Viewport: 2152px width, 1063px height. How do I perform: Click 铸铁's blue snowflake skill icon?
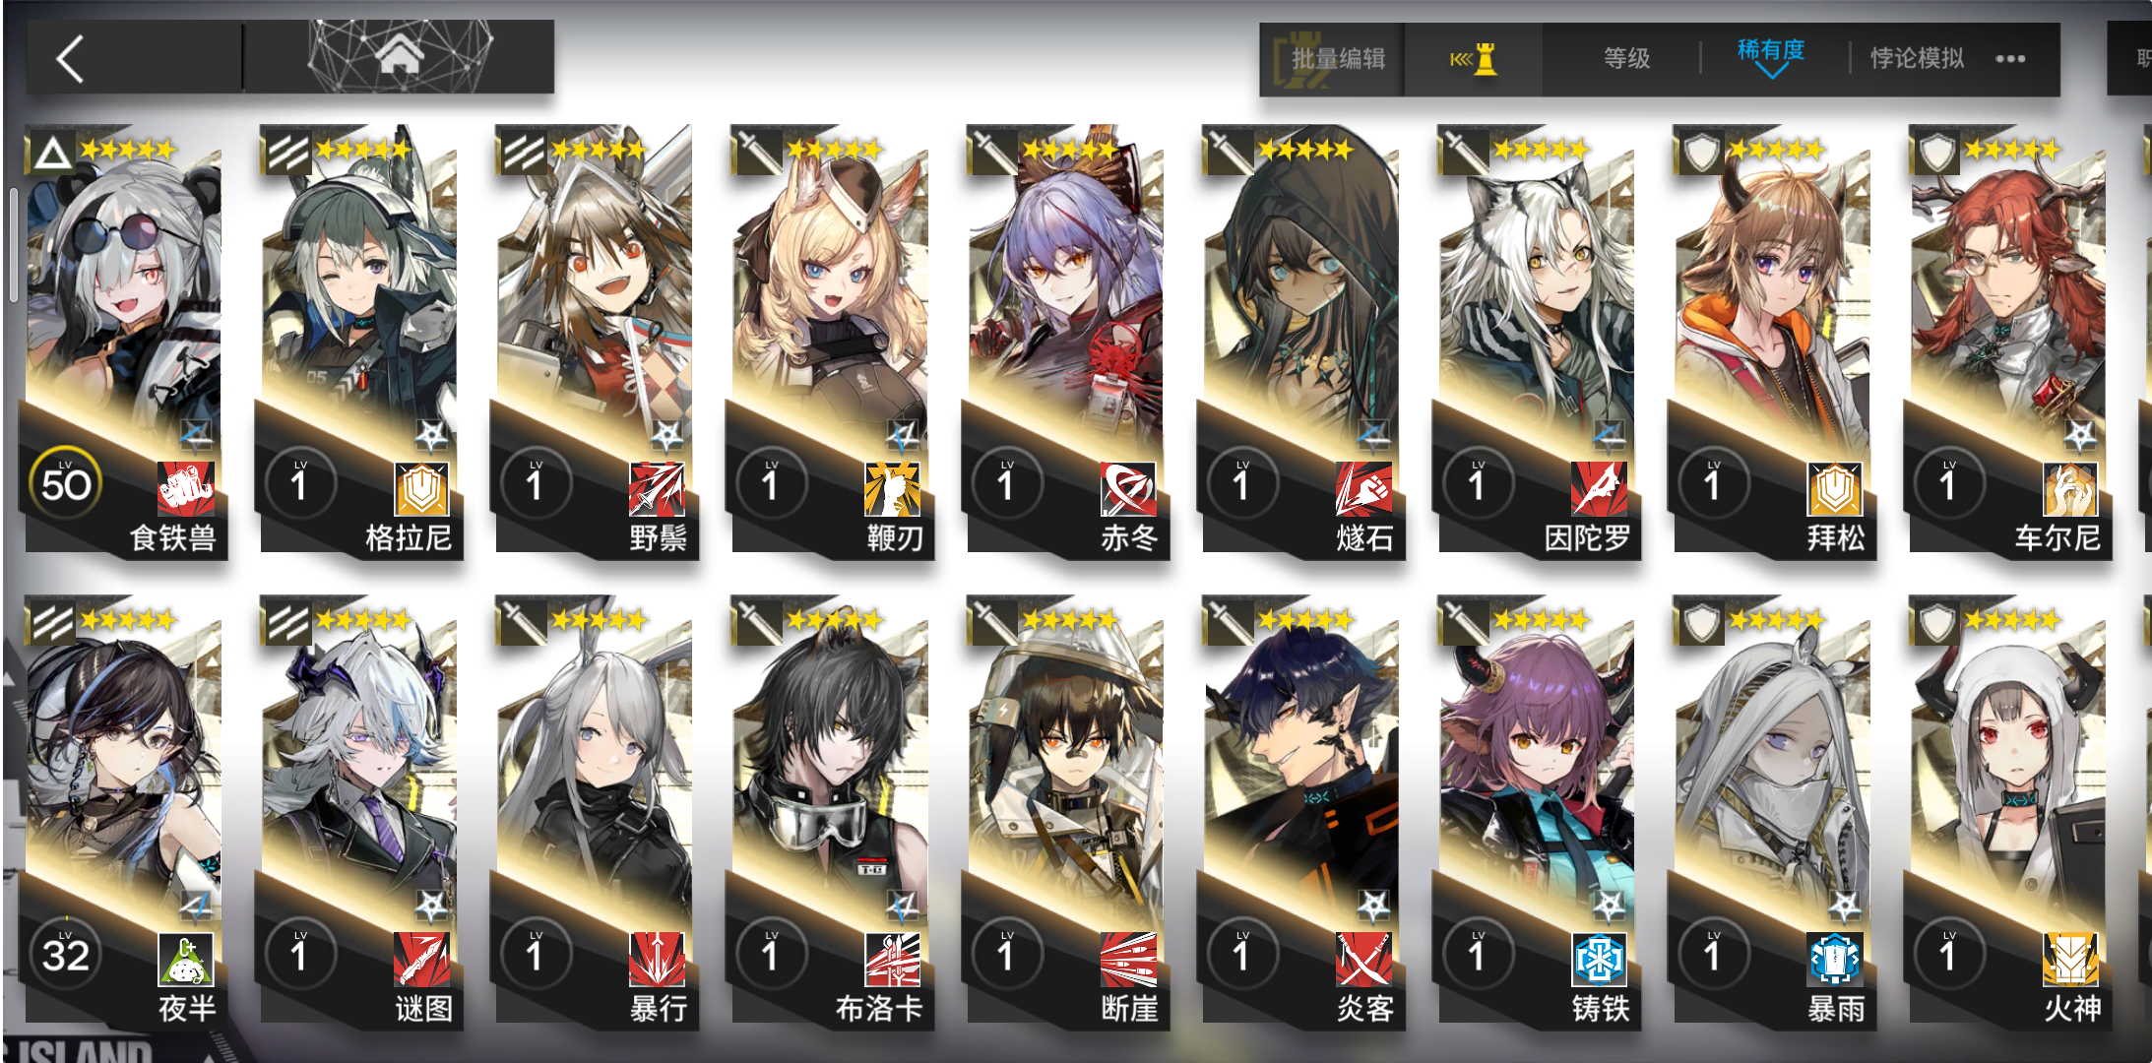(1600, 959)
